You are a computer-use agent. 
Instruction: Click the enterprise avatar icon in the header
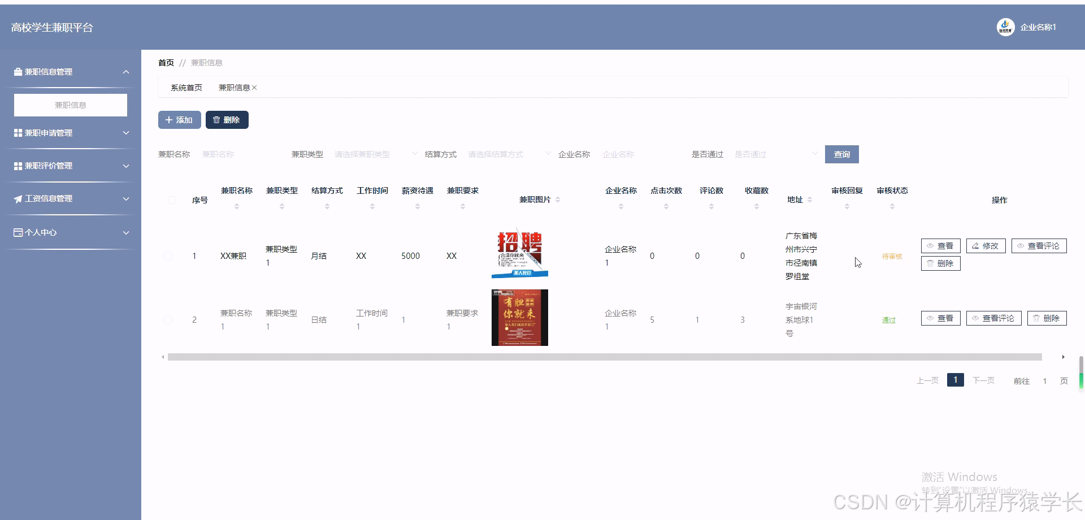(x=1005, y=27)
